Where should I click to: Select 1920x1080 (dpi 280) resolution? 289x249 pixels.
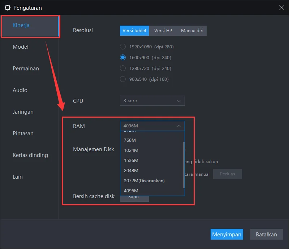point(147,47)
